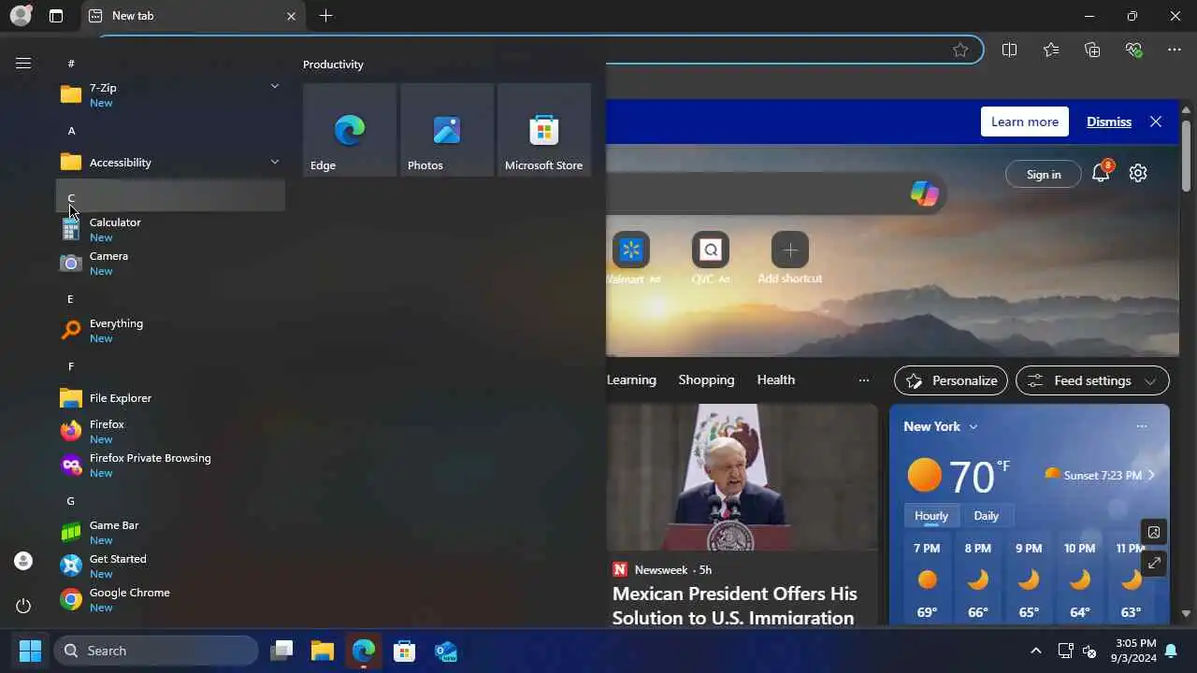The height and width of the screenshot is (673, 1197).
Task: Open Outlook on the taskbar
Action: 446,651
